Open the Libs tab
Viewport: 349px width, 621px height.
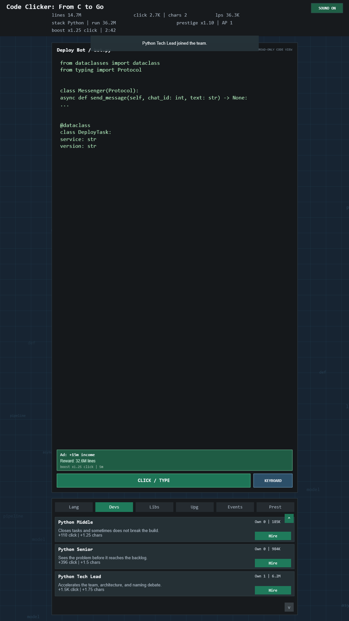pyautogui.click(x=154, y=507)
